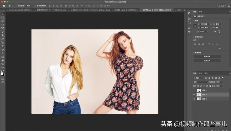Click the Remove Background quick action button

point(207,56)
